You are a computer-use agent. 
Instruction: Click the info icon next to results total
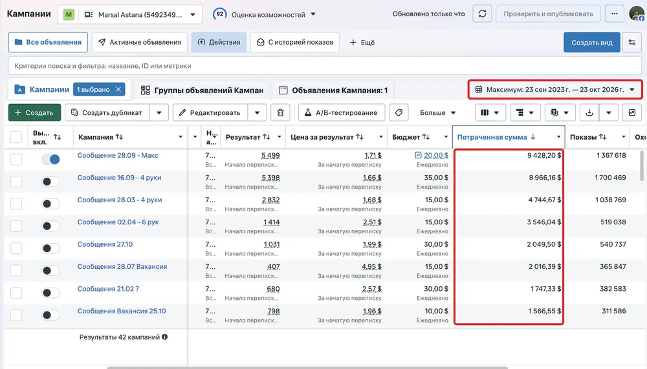(164, 337)
